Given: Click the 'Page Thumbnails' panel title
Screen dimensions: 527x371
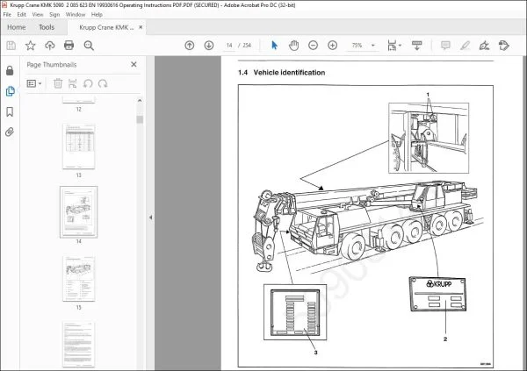Looking at the screenshot, I should (x=52, y=64).
